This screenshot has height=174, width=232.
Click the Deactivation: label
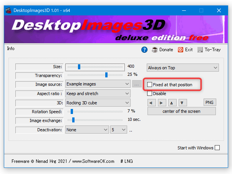(50, 130)
